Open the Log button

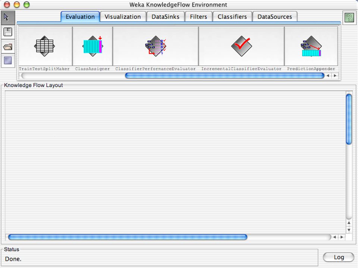point(339,257)
